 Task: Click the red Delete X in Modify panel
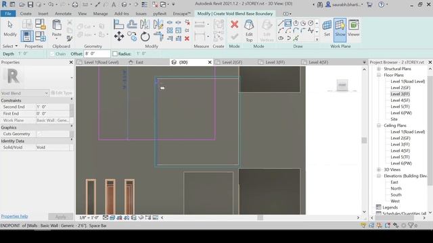pos(187,38)
